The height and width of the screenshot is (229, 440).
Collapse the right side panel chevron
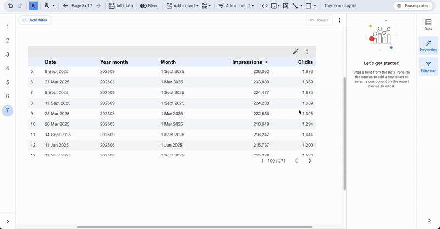430,220
